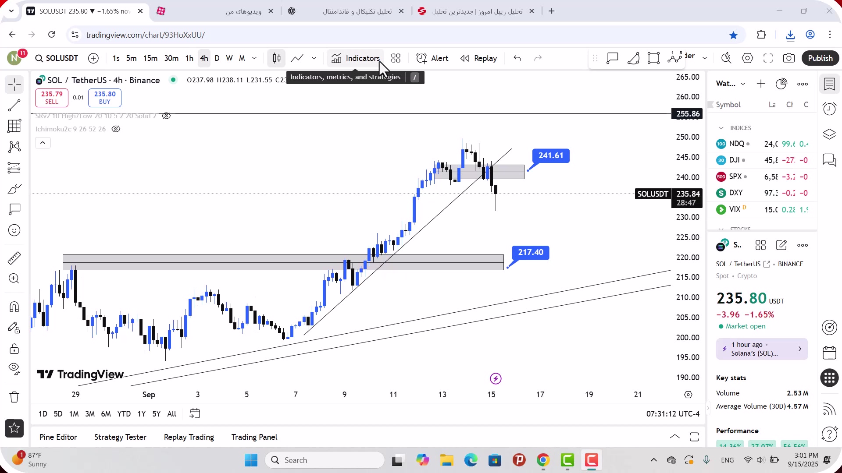Open the Indicators dialog

[356, 58]
